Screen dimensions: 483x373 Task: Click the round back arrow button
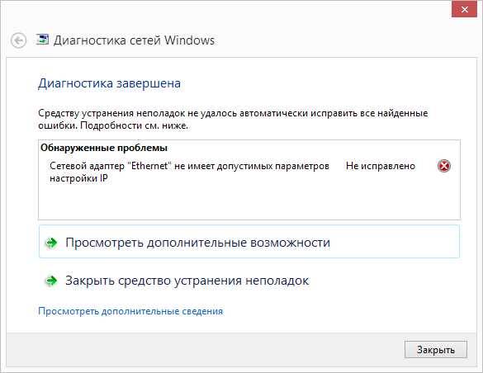(x=18, y=40)
